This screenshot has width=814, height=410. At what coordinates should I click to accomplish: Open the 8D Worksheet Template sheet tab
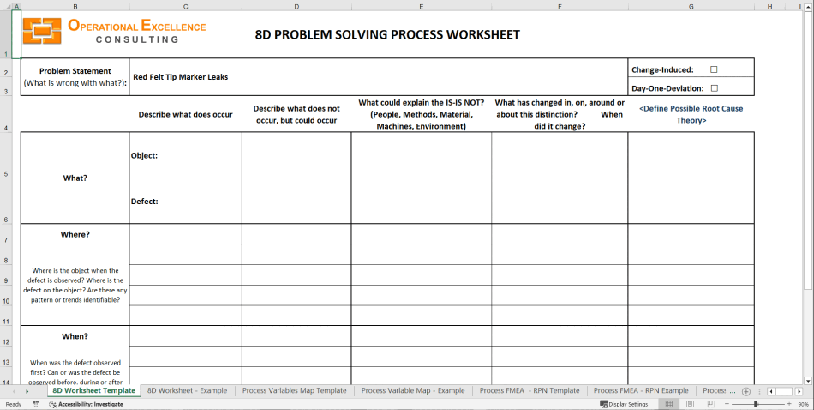point(94,390)
